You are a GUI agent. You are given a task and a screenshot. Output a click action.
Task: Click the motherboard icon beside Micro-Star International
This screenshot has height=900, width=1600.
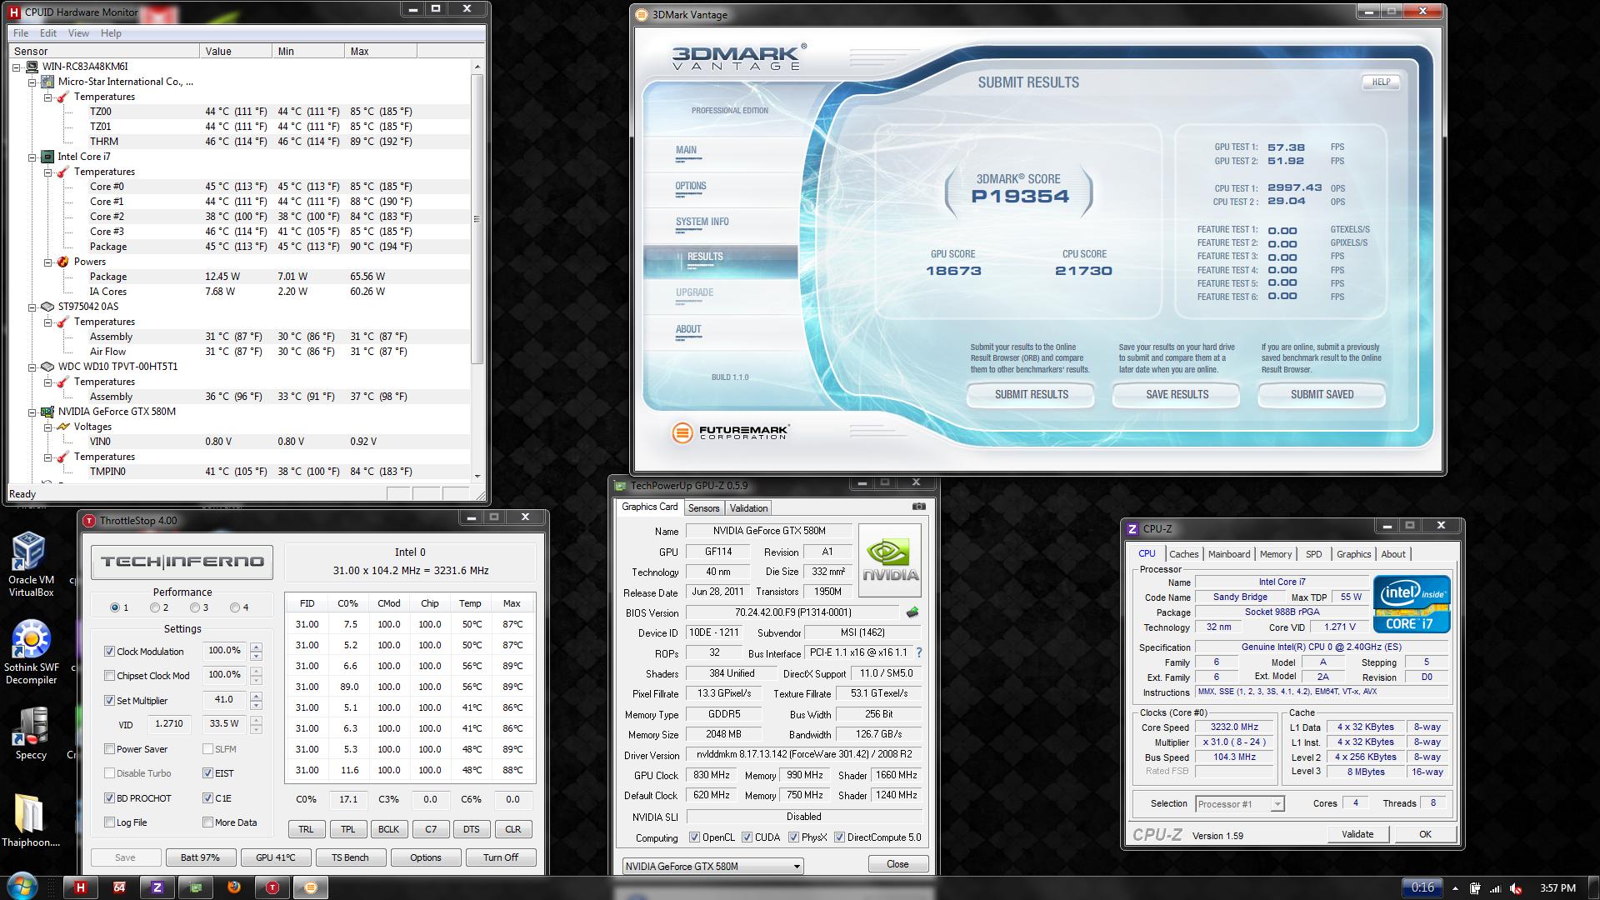click(x=47, y=82)
